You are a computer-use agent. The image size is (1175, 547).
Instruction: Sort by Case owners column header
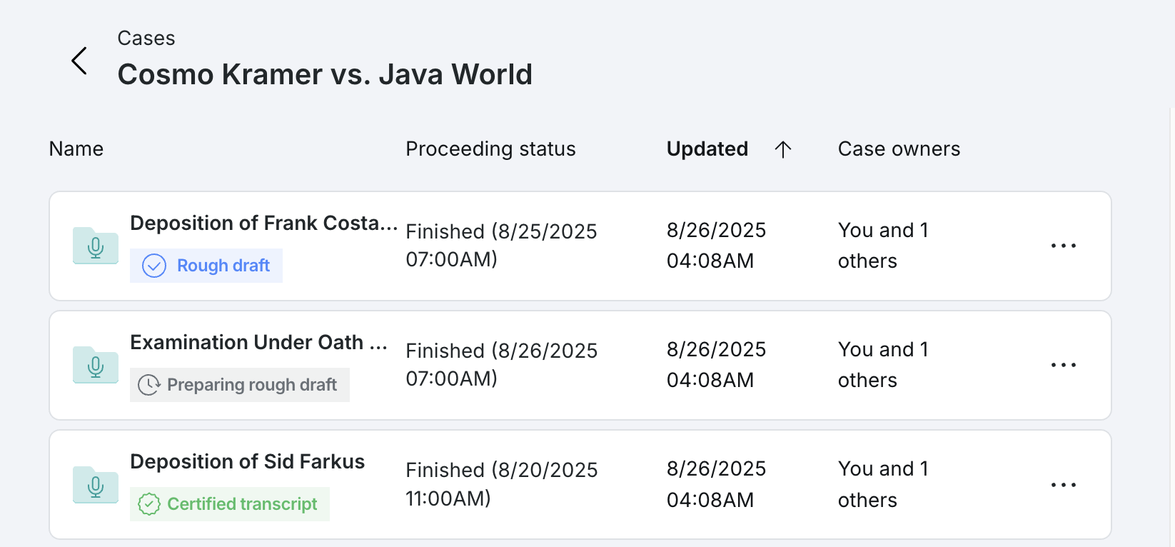pos(899,149)
